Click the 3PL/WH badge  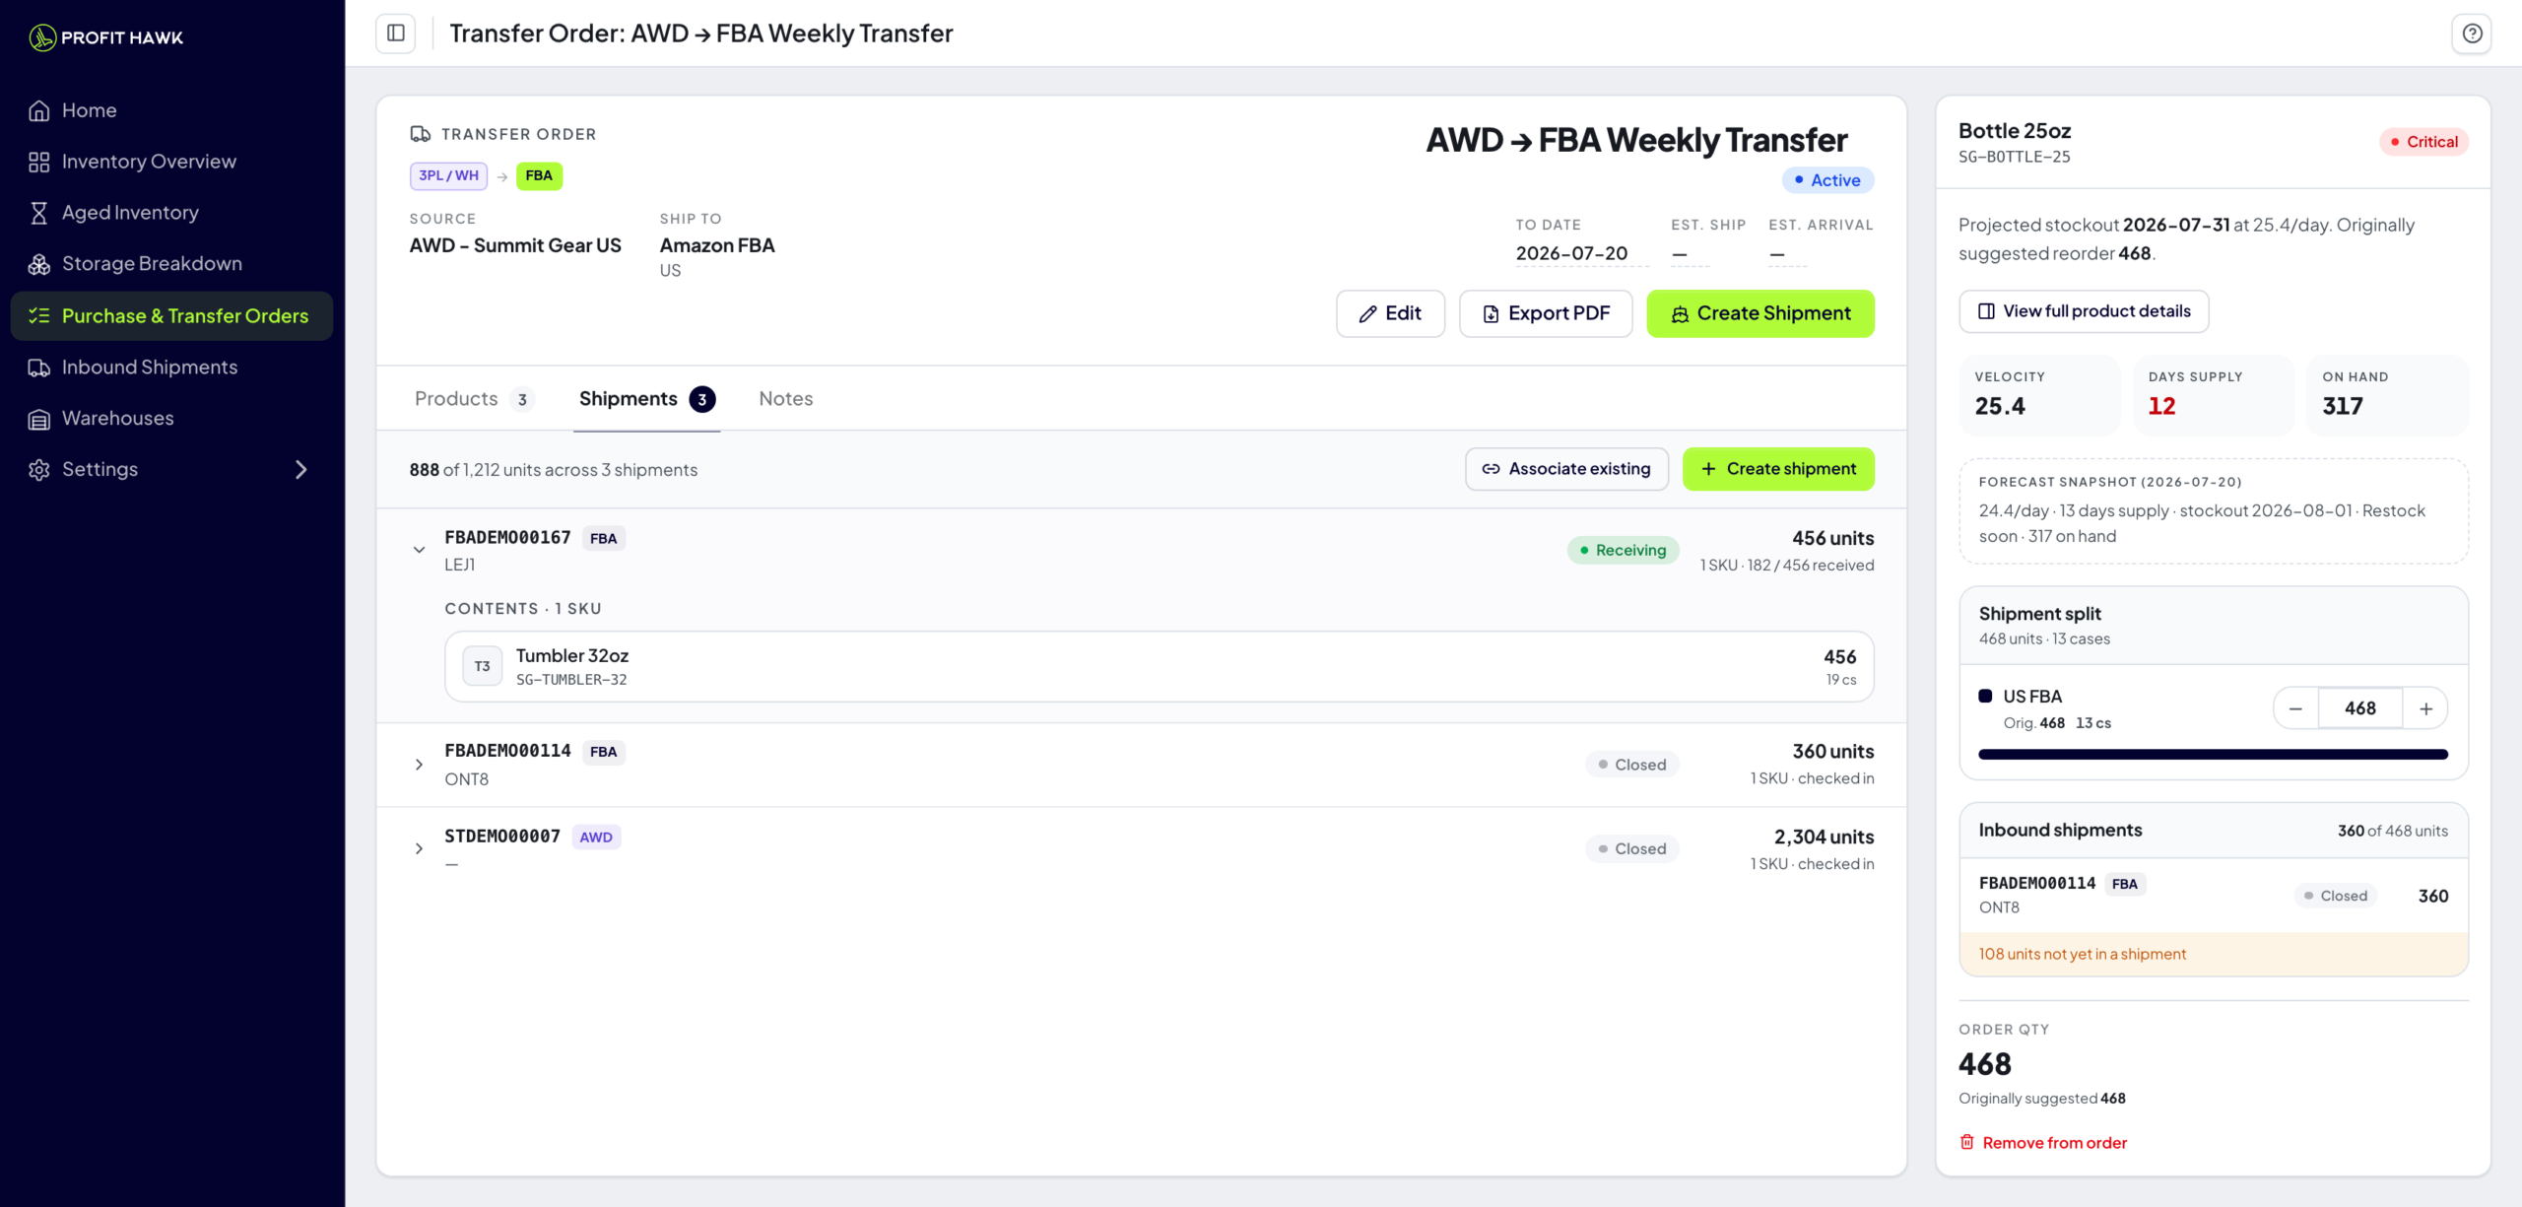pyautogui.click(x=448, y=175)
